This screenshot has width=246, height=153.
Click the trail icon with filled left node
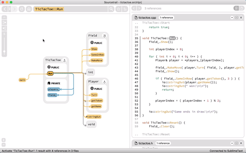click(4, 28)
